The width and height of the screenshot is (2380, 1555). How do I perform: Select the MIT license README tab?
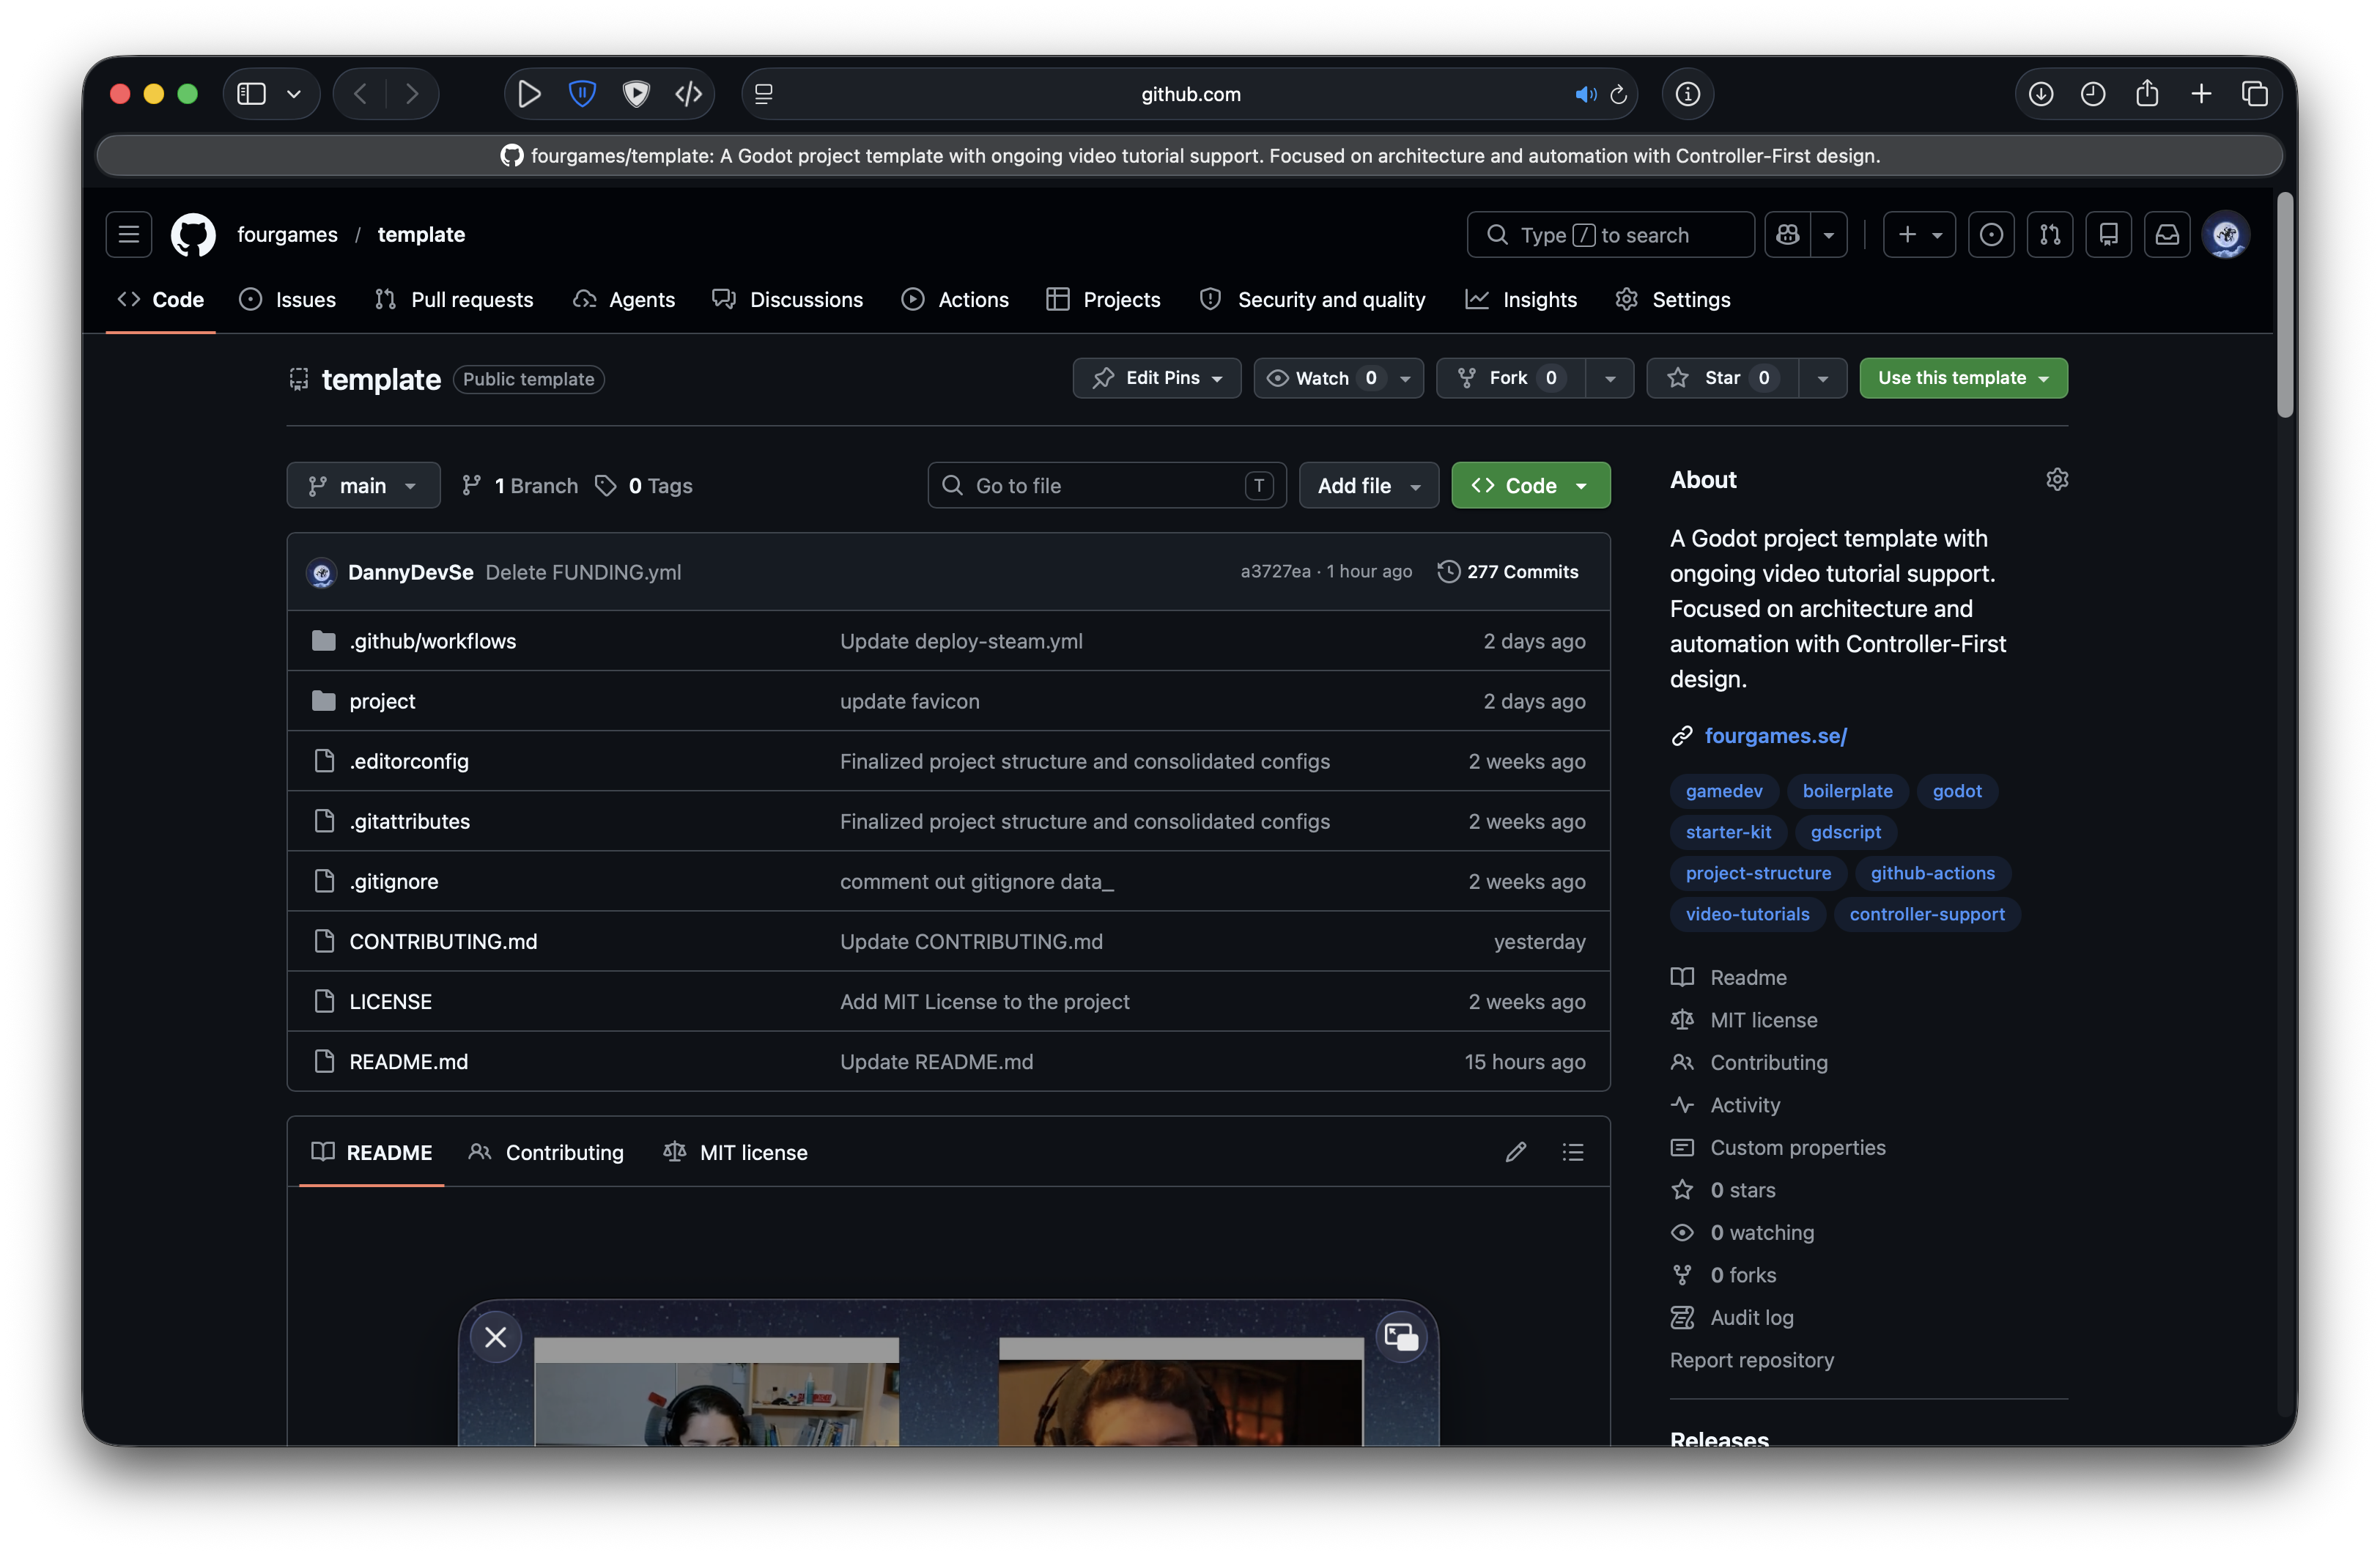coord(735,1152)
